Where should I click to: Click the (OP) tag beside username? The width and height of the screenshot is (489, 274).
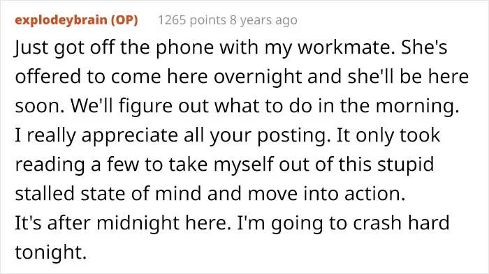point(125,20)
